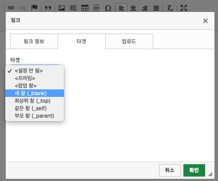Click the 취소 cancel button
The width and height of the screenshot is (218, 181).
(x=170, y=170)
